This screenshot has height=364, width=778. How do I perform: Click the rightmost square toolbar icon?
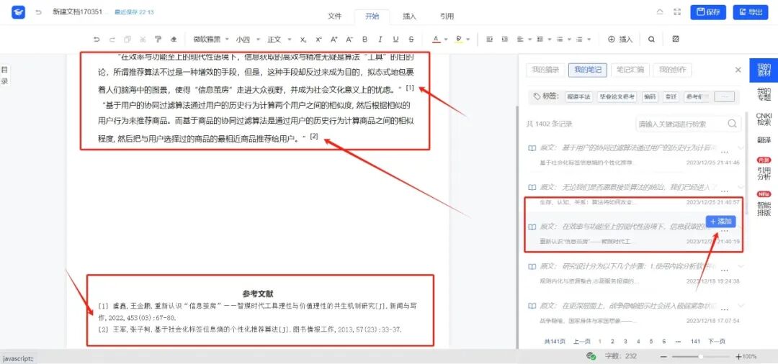click(x=675, y=39)
